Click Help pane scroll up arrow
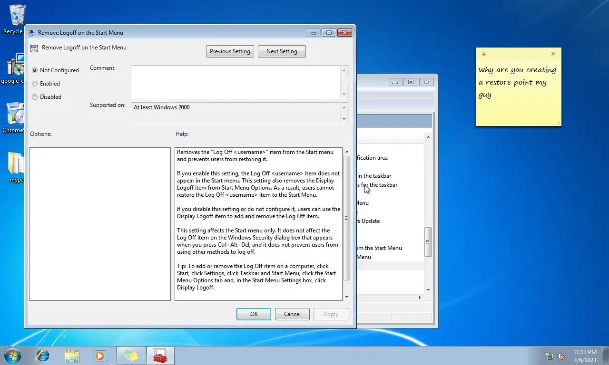This screenshot has height=365, width=609. 346,152
